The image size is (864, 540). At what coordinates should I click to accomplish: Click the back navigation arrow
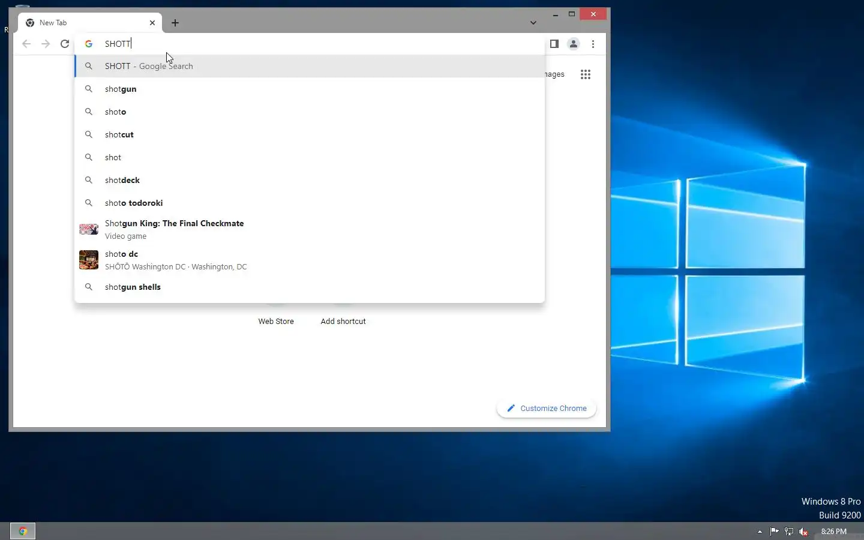click(x=26, y=44)
